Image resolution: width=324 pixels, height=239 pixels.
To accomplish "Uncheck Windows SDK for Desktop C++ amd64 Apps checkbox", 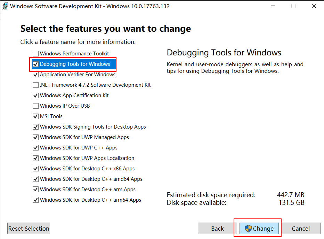I will pyautogui.click(x=35, y=179).
